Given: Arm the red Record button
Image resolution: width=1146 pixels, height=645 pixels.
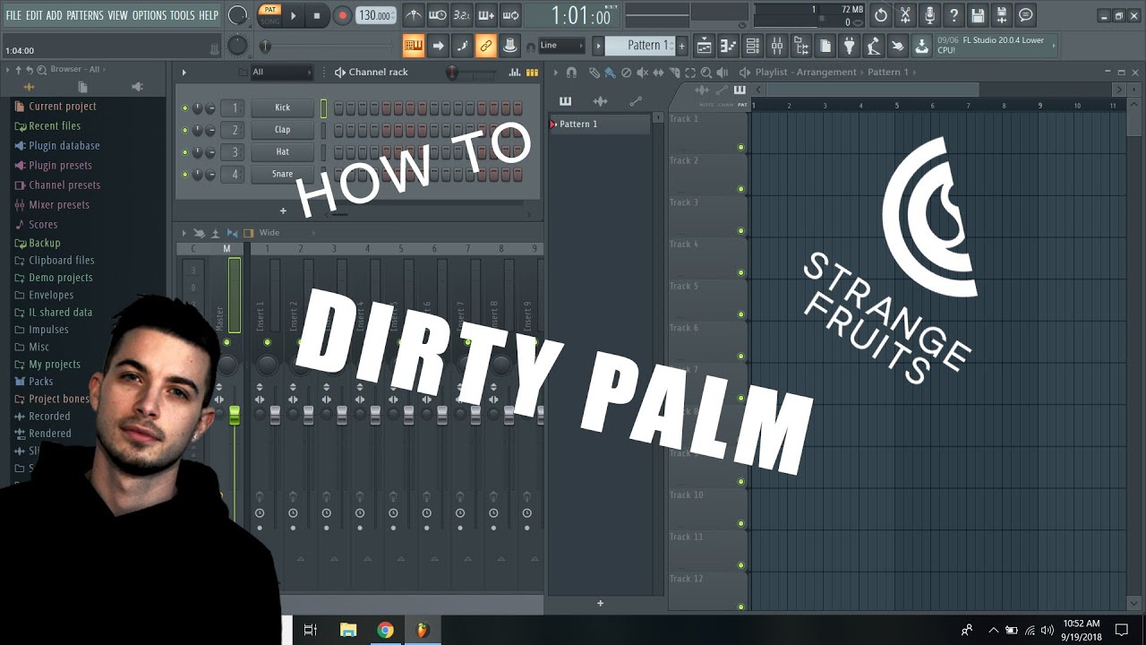Looking at the screenshot, I should coord(342,15).
